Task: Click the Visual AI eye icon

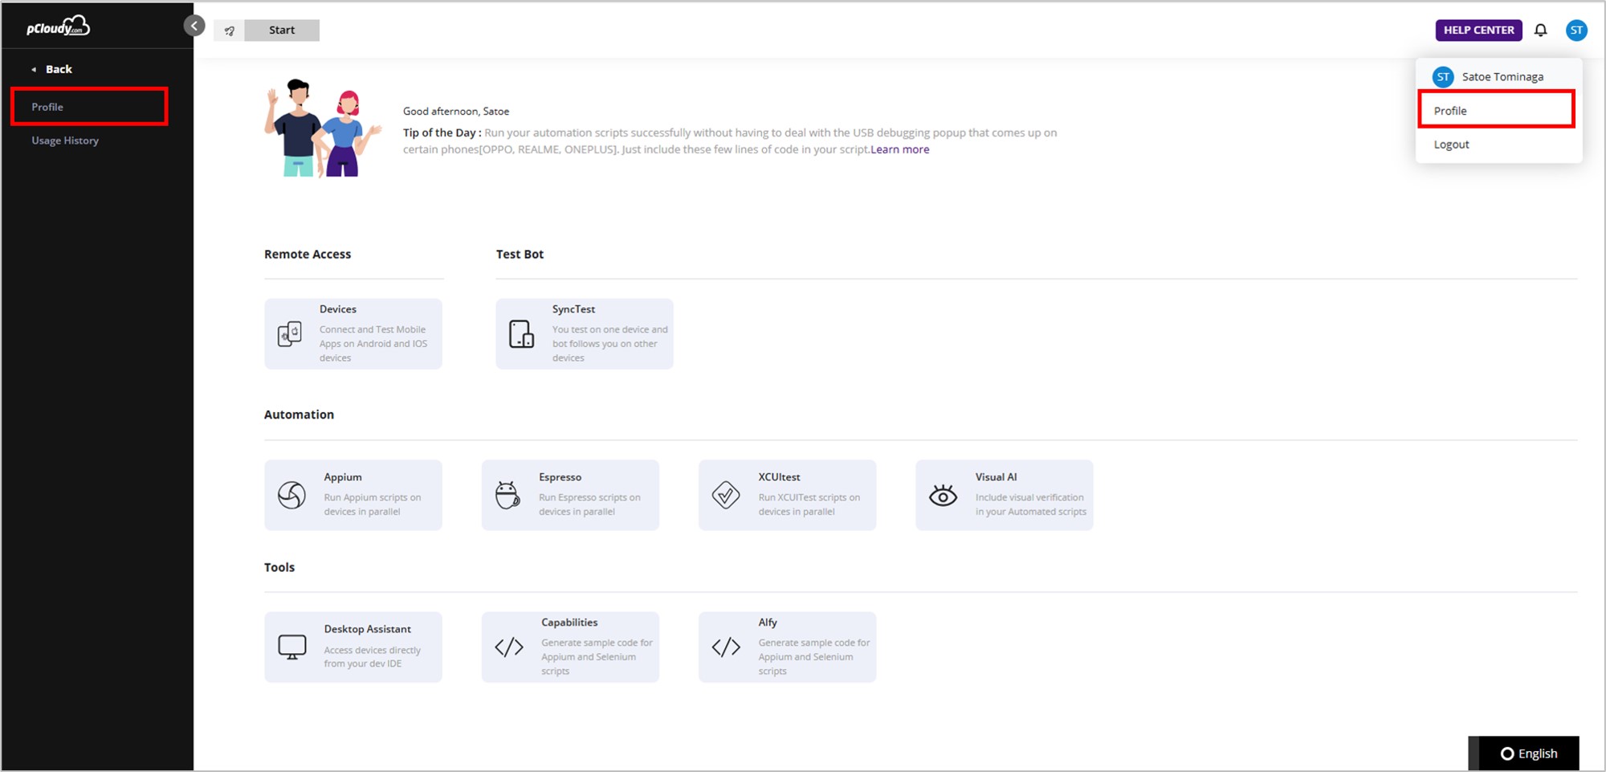Action: (x=943, y=496)
